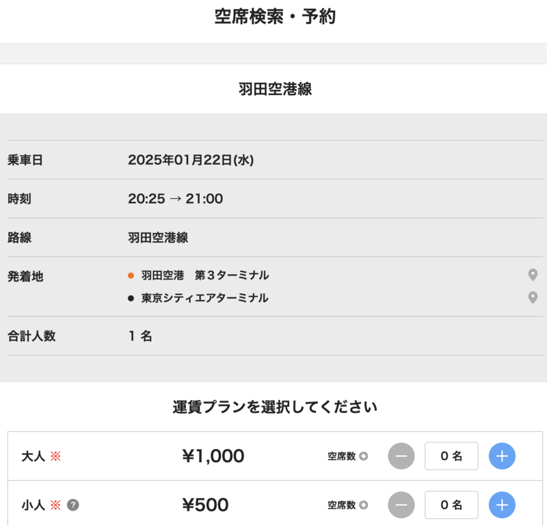The height and width of the screenshot is (525, 547).
Task: Add one child passenger using plus button
Action: (502, 505)
